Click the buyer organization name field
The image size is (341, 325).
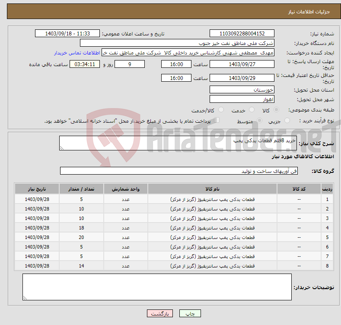(177, 43)
